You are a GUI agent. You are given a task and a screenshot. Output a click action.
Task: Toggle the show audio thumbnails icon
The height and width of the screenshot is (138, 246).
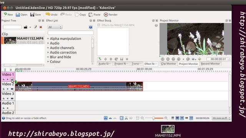pos(182,118)
